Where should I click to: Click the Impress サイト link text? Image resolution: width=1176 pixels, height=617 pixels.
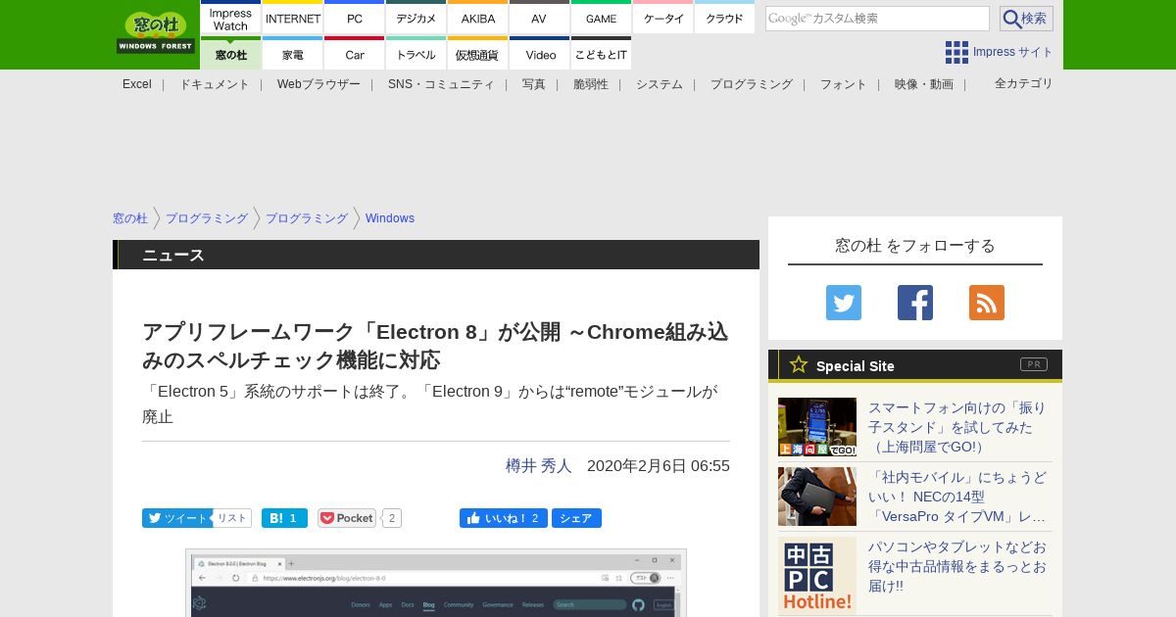coord(1013,52)
